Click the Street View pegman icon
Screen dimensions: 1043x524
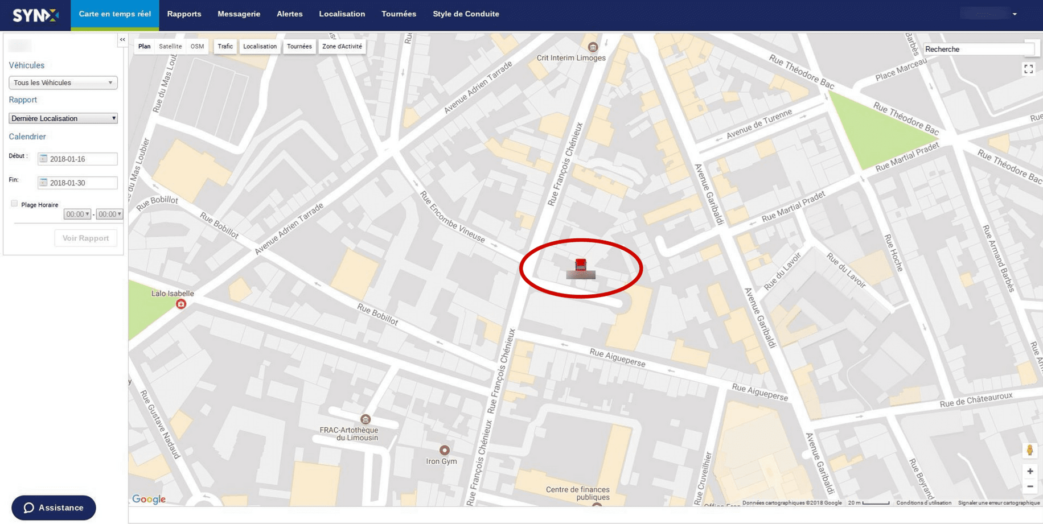coord(1029,450)
